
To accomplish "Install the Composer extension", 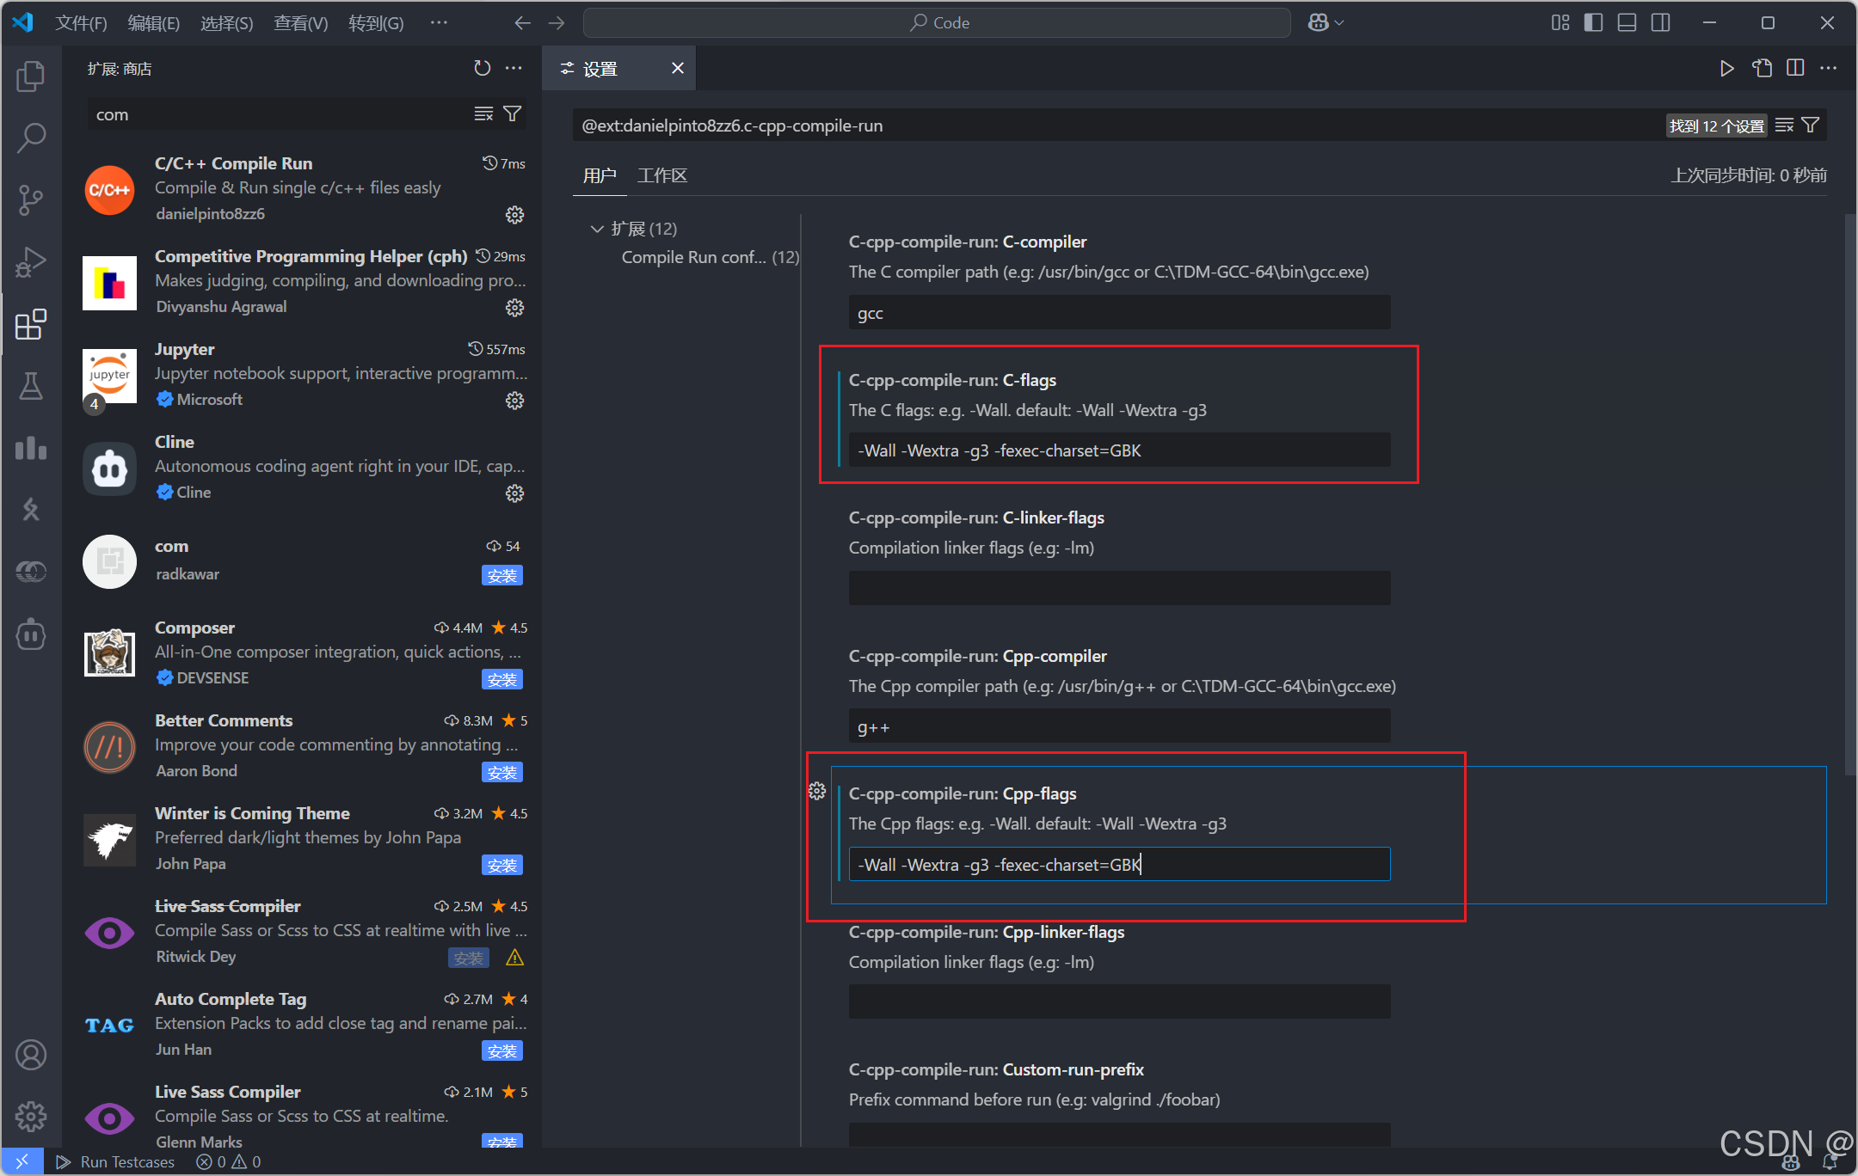I will (x=501, y=680).
